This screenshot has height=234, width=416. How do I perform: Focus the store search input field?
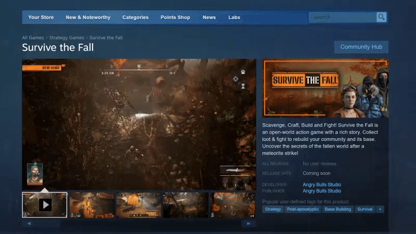342,17
